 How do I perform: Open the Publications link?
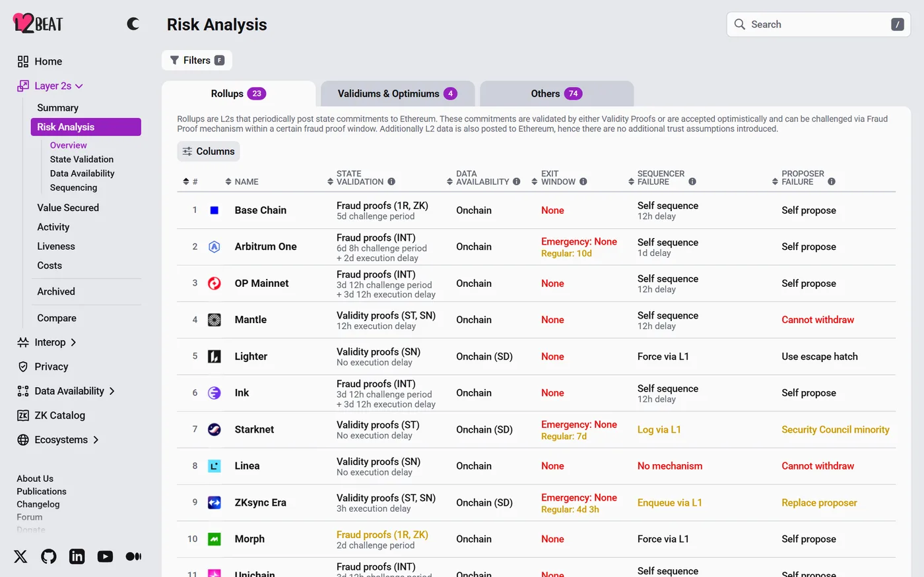tap(42, 491)
